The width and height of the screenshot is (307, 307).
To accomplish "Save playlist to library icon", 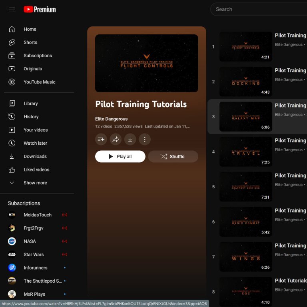I will click(101, 139).
